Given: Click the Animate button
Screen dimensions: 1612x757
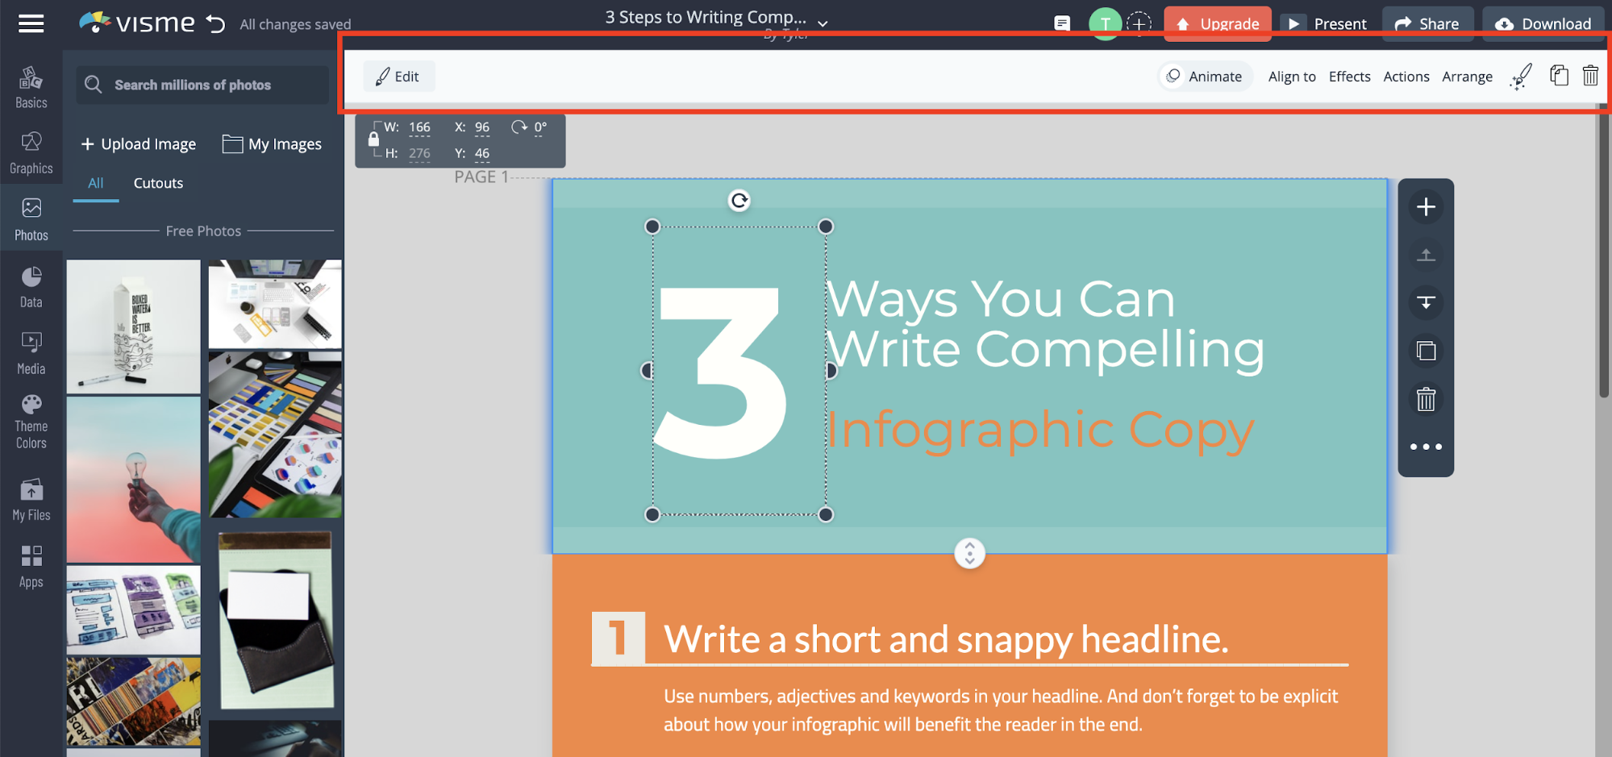Looking at the screenshot, I should (1206, 77).
